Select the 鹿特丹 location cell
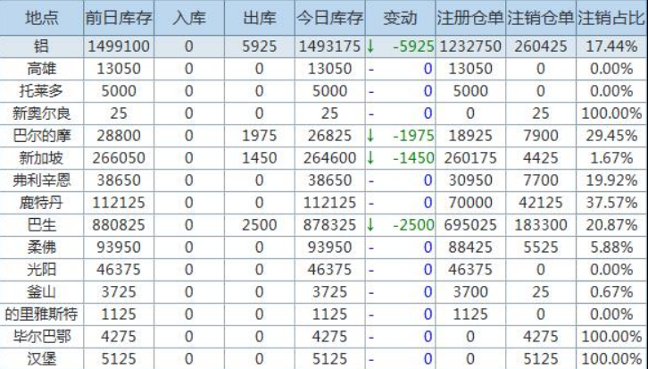 tap(41, 201)
